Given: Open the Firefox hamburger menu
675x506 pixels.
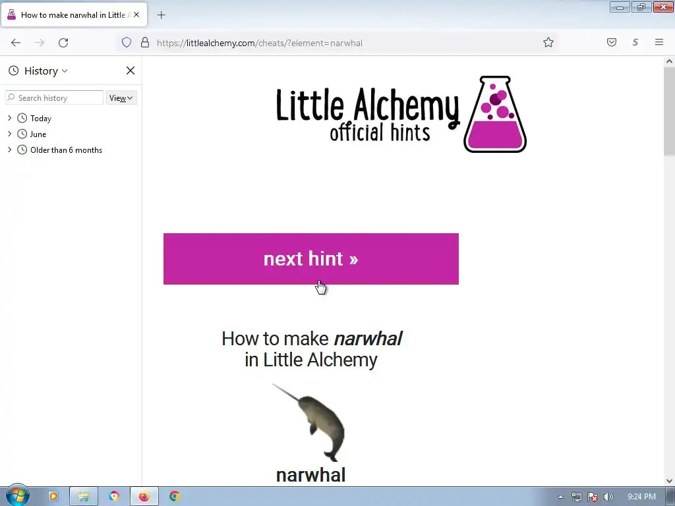Looking at the screenshot, I should pos(659,42).
